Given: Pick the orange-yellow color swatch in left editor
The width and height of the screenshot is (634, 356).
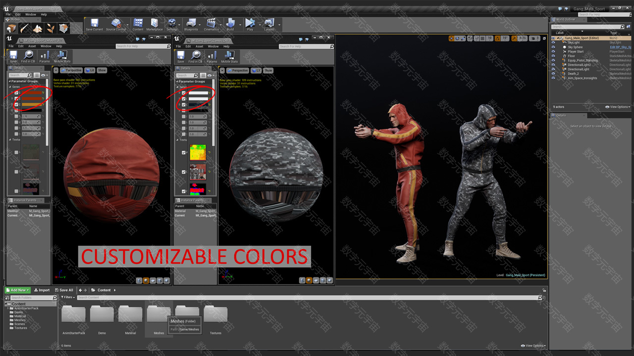Looking at the screenshot, I should pyautogui.click(x=31, y=104).
